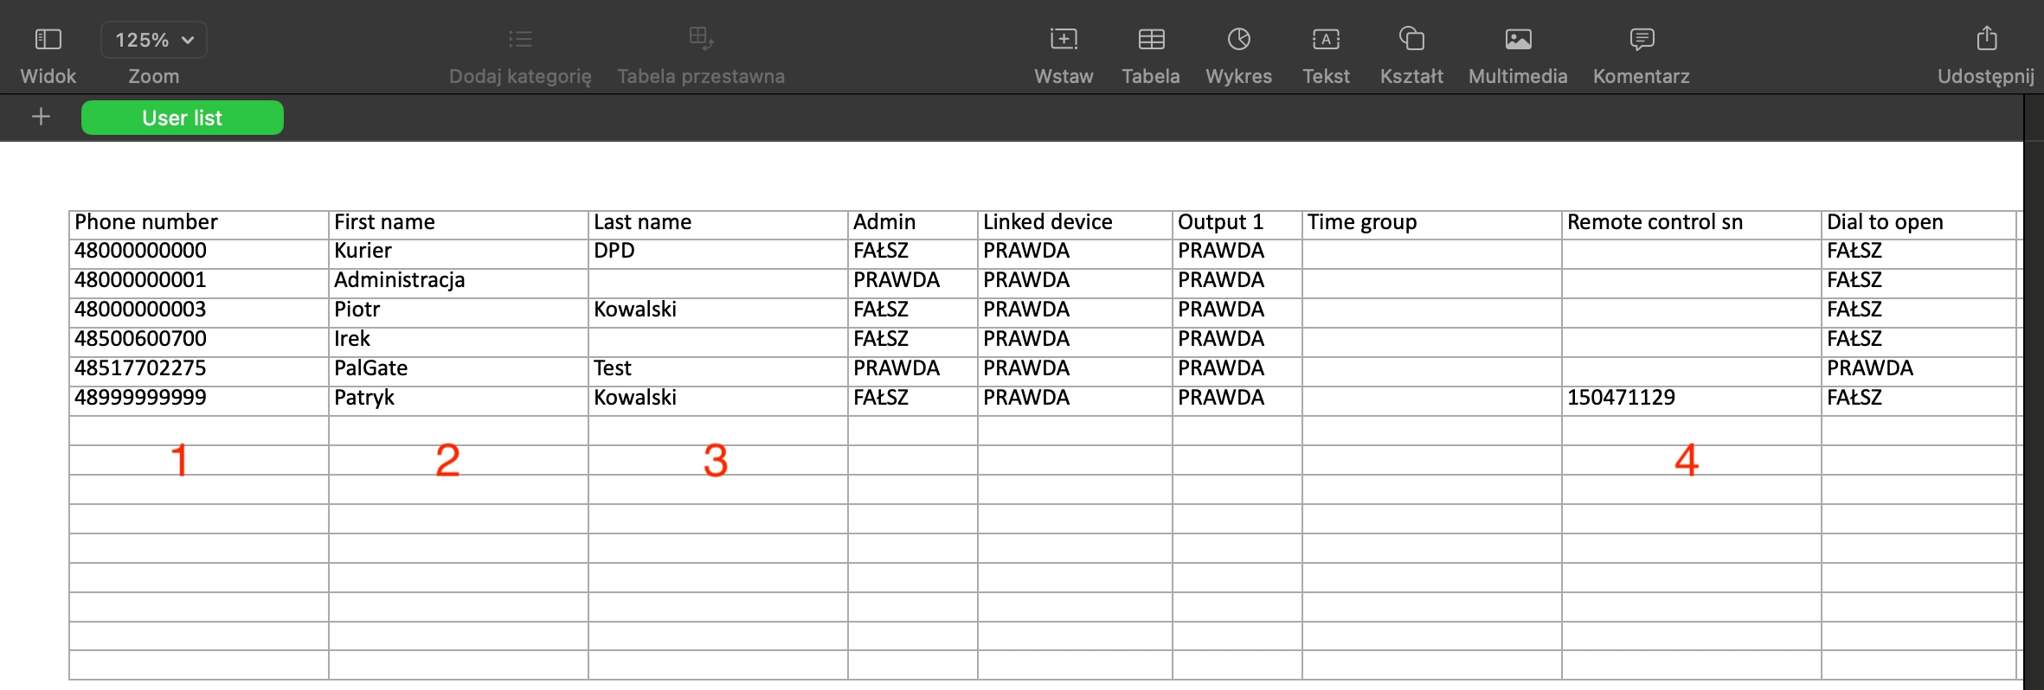The image size is (2044, 690).
Task: Add a text box with Tekst
Action: pos(1326,40)
